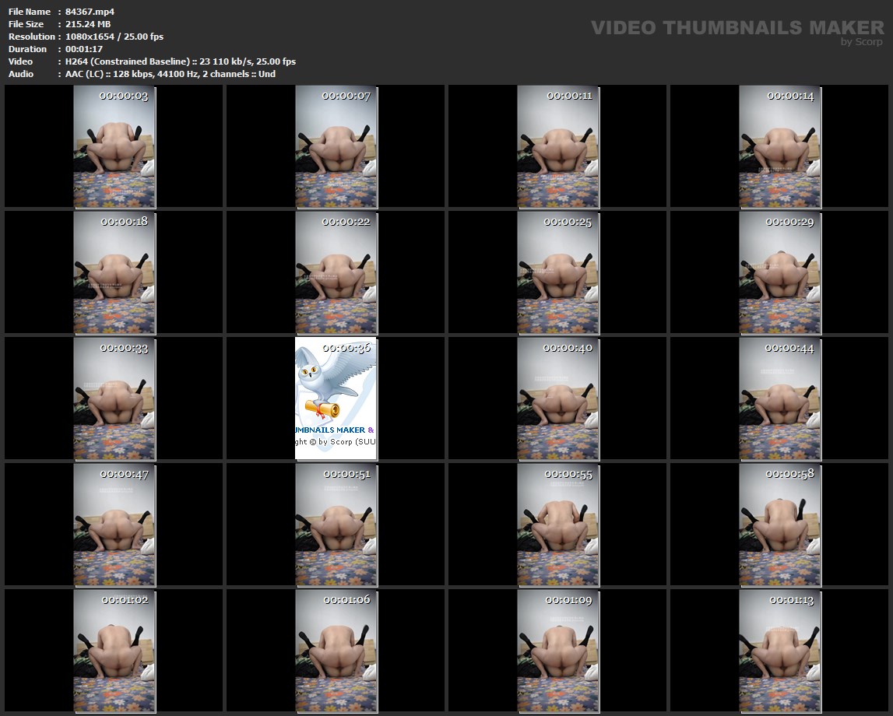The width and height of the screenshot is (893, 716).
Task: Click the AAC audio codec line
Action: click(171, 74)
